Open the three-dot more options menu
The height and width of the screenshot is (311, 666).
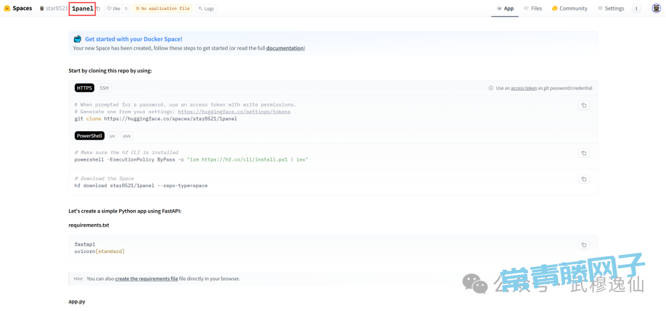636,9
